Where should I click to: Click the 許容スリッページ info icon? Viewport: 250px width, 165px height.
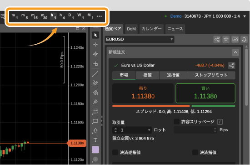click(x=220, y=122)
